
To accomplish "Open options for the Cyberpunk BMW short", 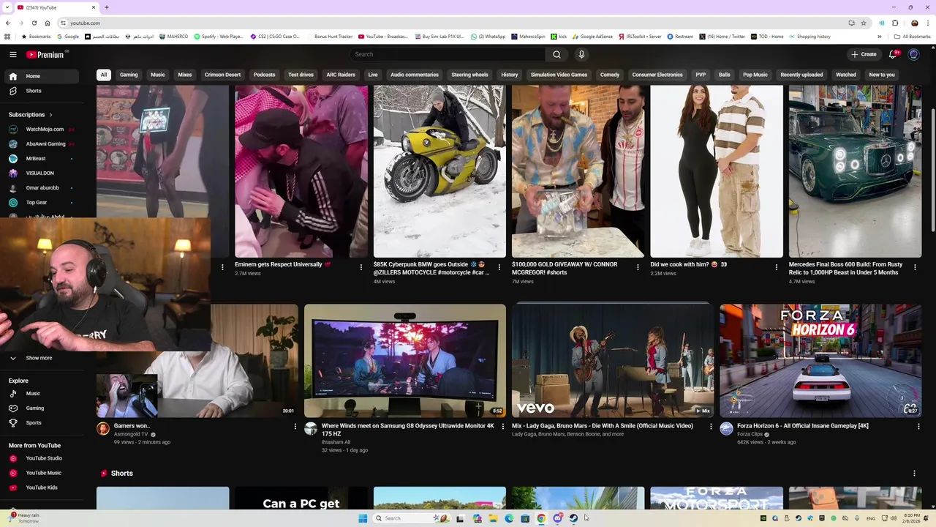I will pyautogui.click(x=499, y=267).
